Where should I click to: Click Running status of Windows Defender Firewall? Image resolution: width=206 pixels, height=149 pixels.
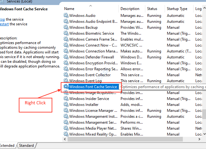(154, 57)
